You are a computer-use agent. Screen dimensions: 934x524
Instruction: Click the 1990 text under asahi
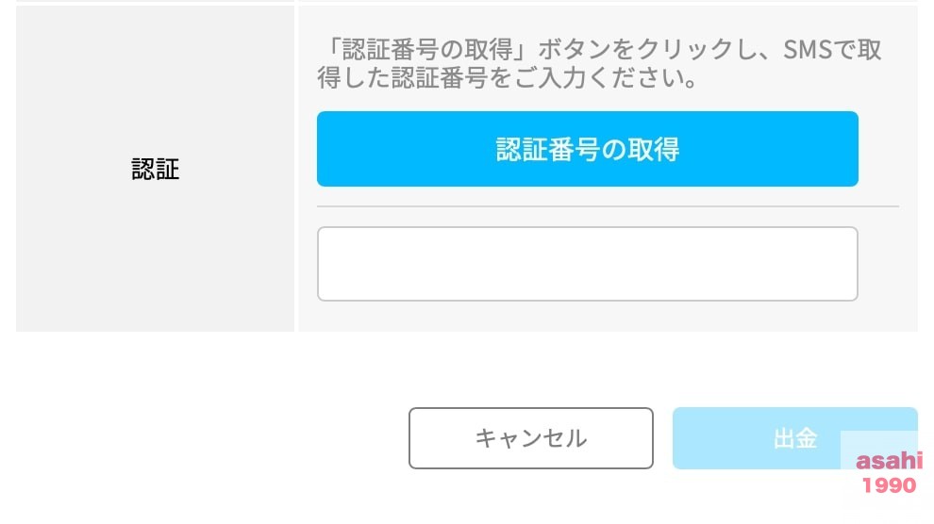(x=890, y=485)
